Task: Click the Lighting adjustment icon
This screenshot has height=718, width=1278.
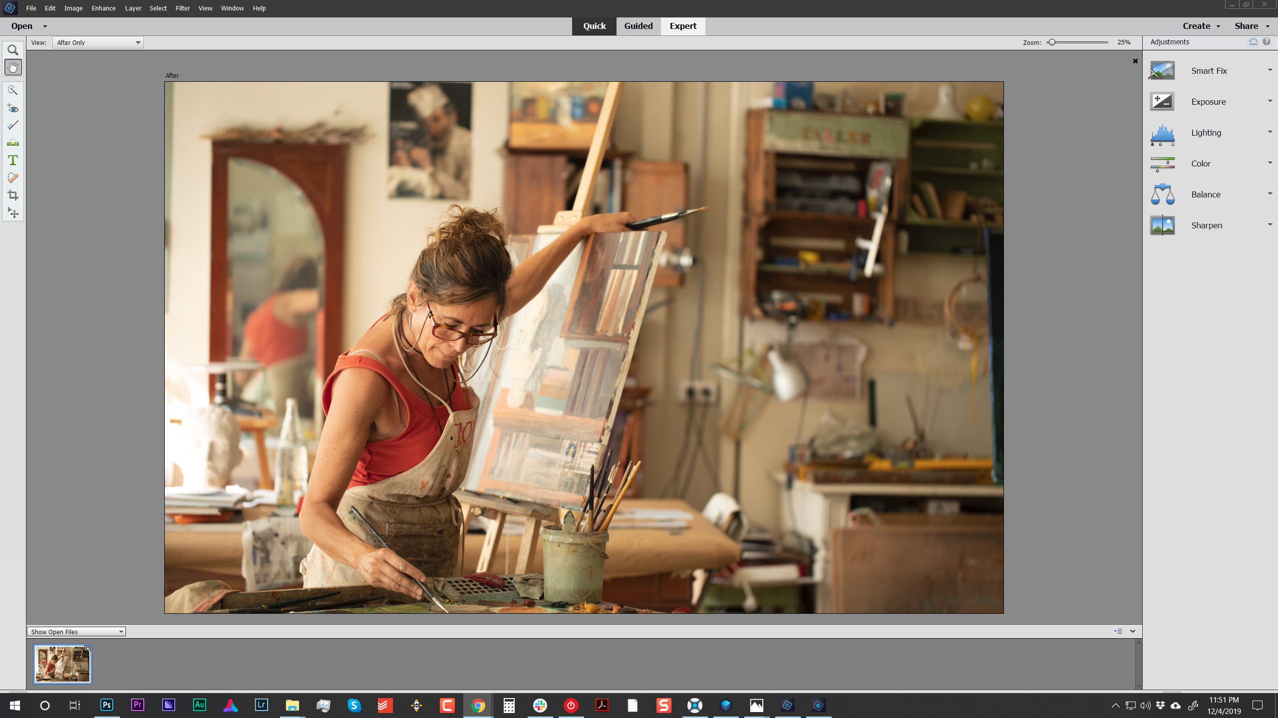Action: (x=1163, y=132)
